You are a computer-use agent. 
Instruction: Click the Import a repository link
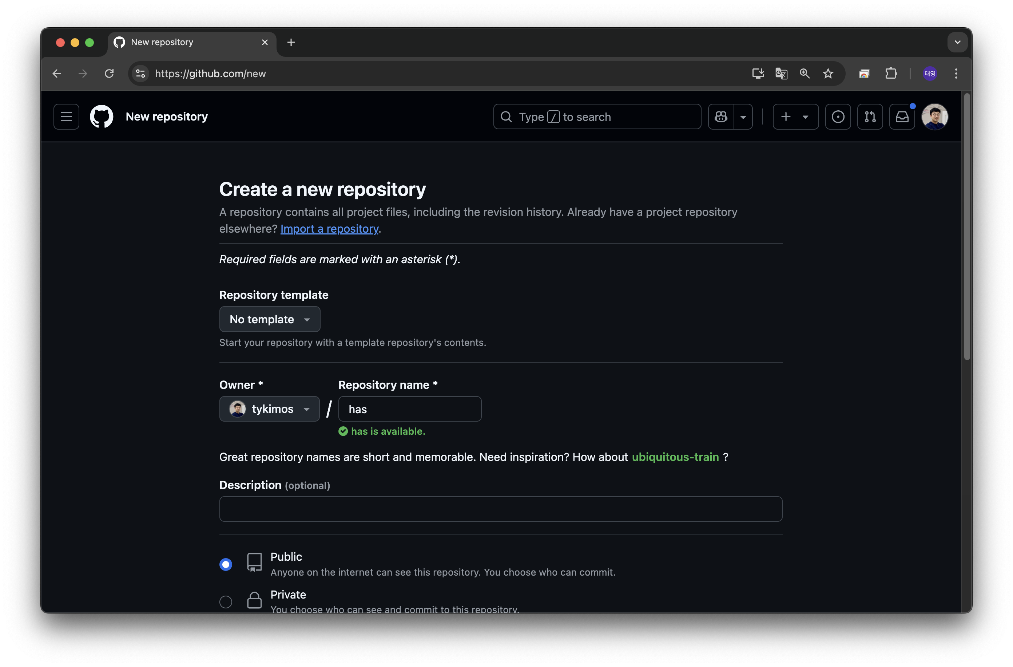point(329,229)
